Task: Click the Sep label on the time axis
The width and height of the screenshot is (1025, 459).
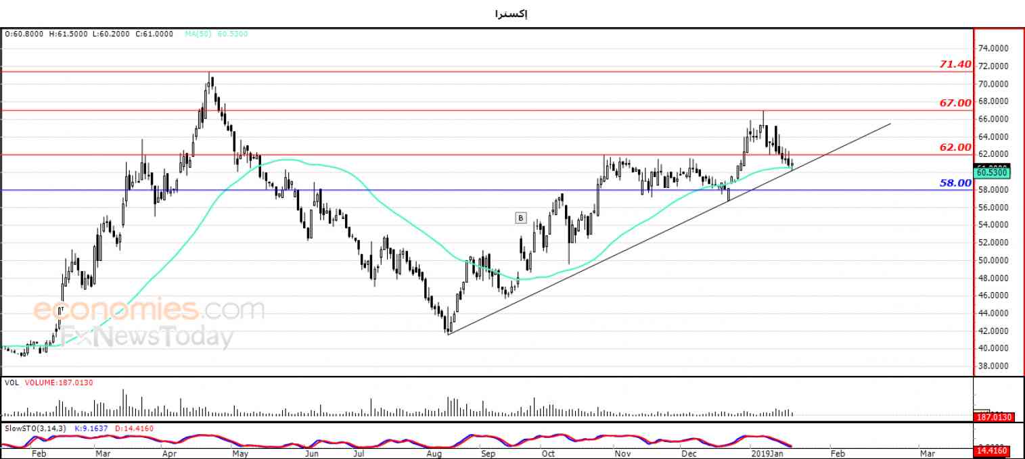Action: point(488,454)
